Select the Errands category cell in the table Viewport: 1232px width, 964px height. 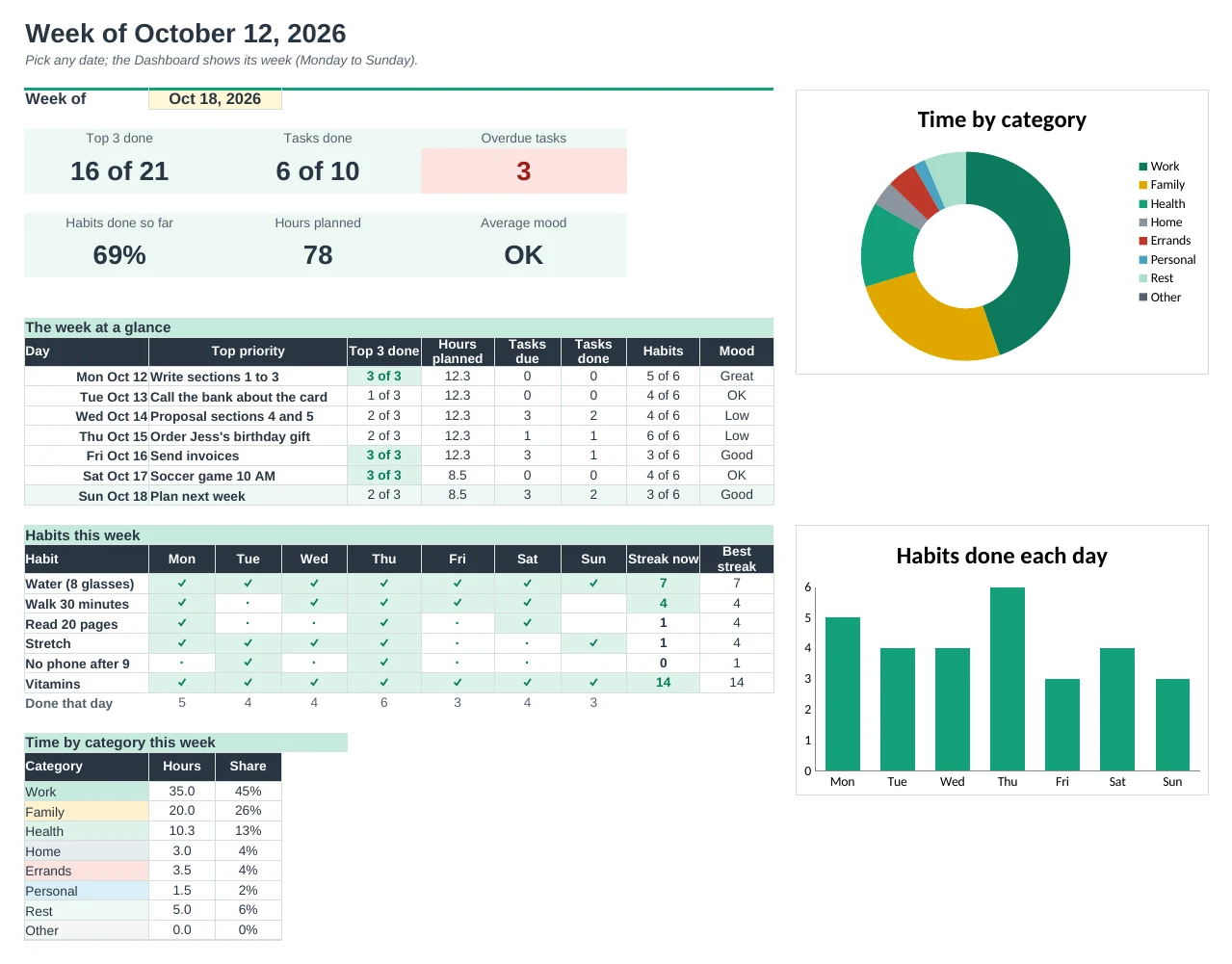[87, 871]
